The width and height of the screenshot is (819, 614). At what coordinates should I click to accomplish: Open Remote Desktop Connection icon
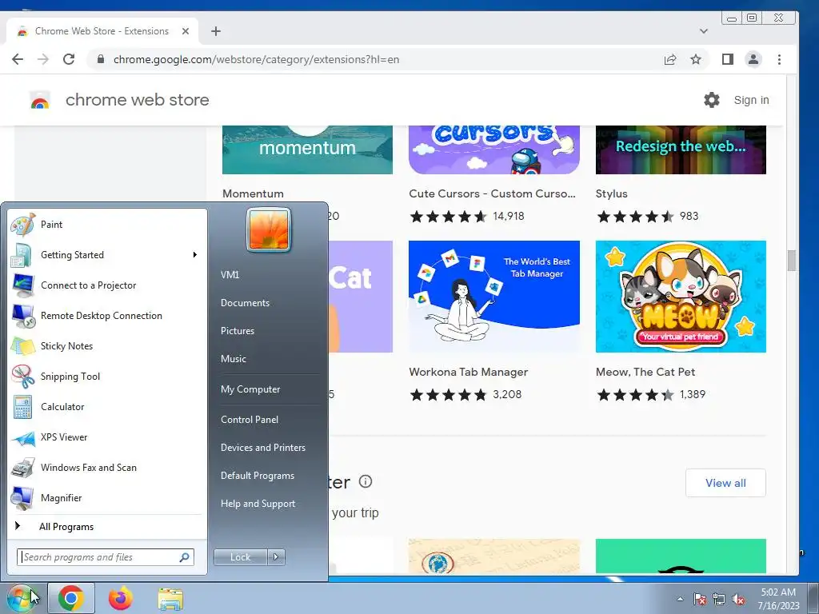(x=22, y=316)
